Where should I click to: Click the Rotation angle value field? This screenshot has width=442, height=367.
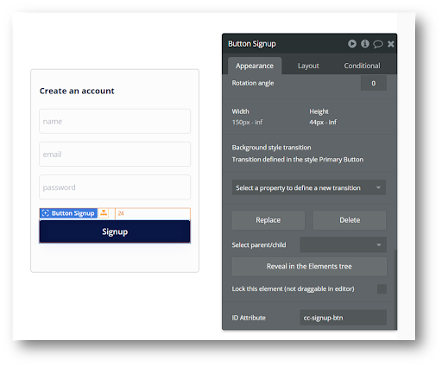click(374, 83)
